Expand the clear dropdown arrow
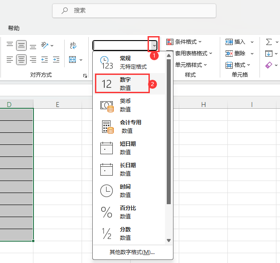 276,65
